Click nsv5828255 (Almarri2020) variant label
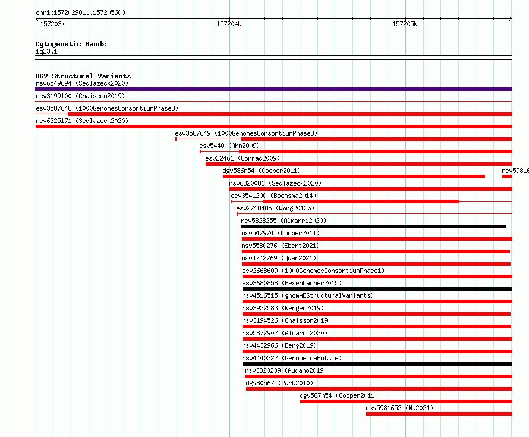The height and width of the screenshot is (437, 529). 284,221
